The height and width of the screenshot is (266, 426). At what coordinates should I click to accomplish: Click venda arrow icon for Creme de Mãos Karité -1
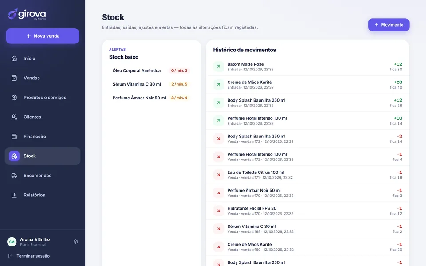pyautogui.click(x=218, y=247)
